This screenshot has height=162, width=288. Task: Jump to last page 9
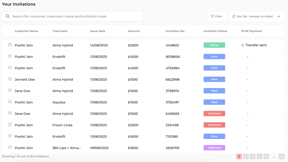click(x=281, y=157)
